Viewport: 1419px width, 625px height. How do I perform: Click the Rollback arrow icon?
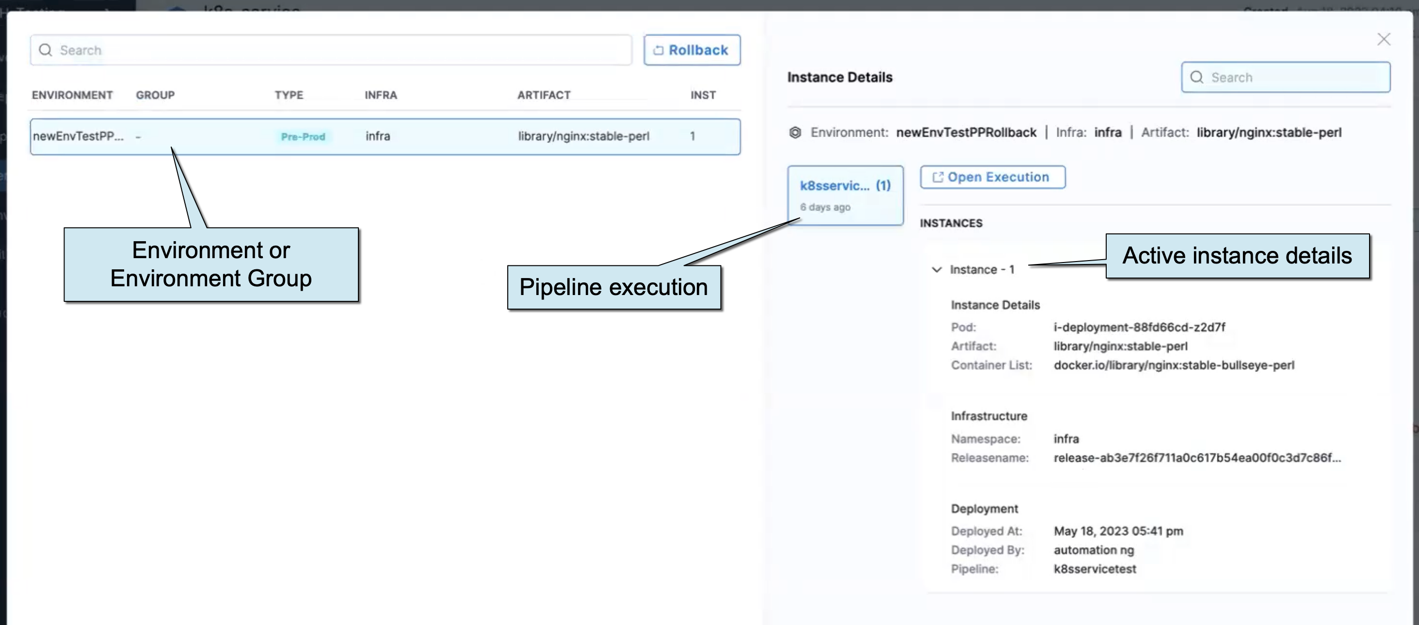[x=658, y=50]
